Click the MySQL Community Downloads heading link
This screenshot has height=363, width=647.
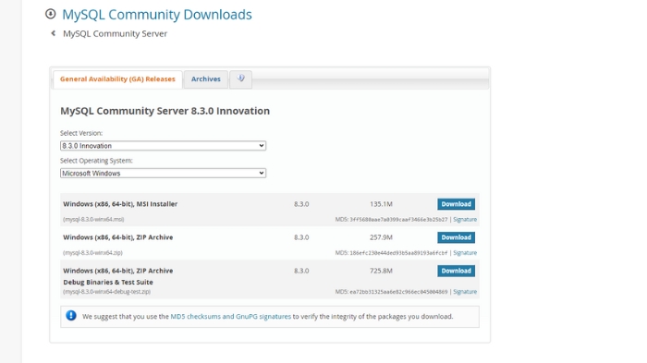click(x=157, y=15)
